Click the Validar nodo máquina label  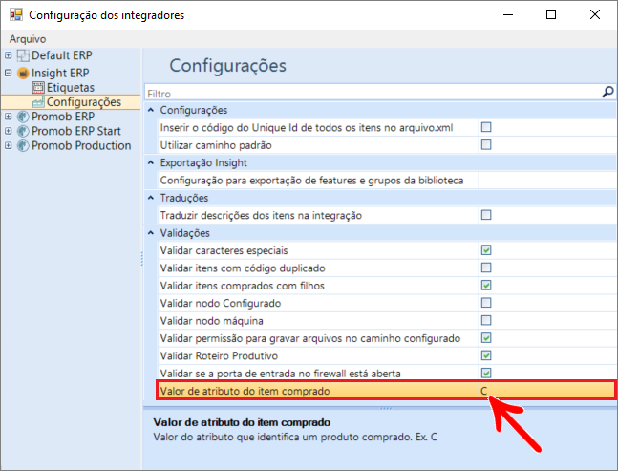pyautogui.click(x=211, y=321)
